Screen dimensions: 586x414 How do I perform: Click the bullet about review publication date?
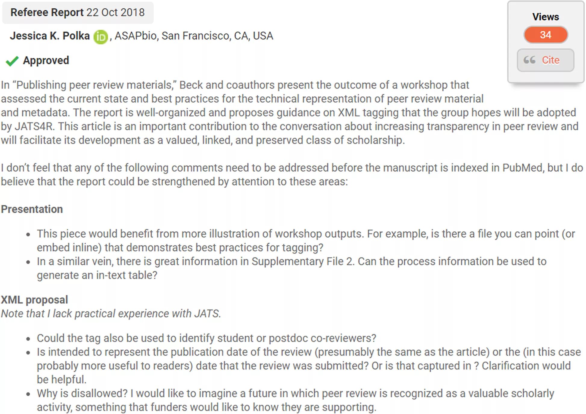(x=309, y=366)
